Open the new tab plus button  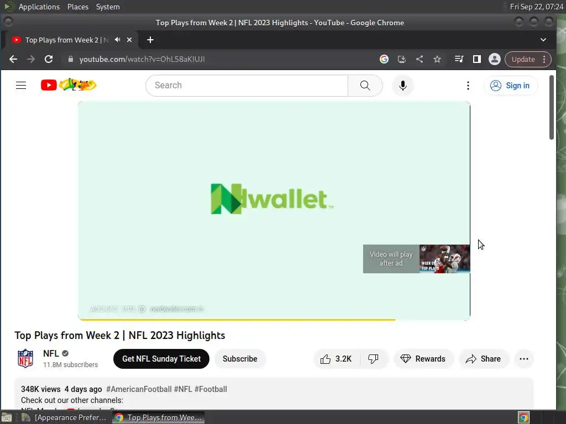pyautogui.click(x=150, y=40)
